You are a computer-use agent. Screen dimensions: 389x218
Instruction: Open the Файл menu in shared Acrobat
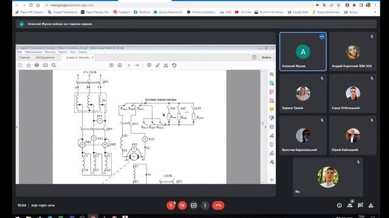point(19,52)
